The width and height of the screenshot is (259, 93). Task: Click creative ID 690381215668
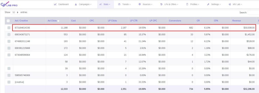click(23, 48)
